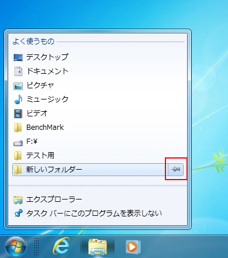This screenshot has width=228, height=258.
Task: Pin 新しいフォルダー with the pushpin button
Action: click(176, 170)
